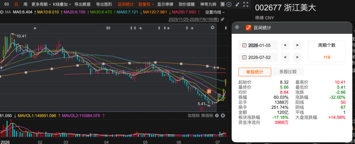Open the K线叠加 dropdown

[62, 4]
